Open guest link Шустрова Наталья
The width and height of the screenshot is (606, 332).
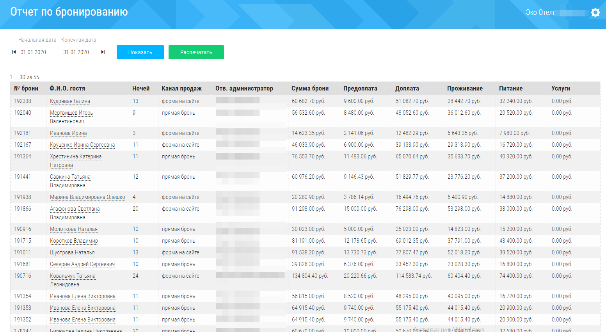click(72, 252)
